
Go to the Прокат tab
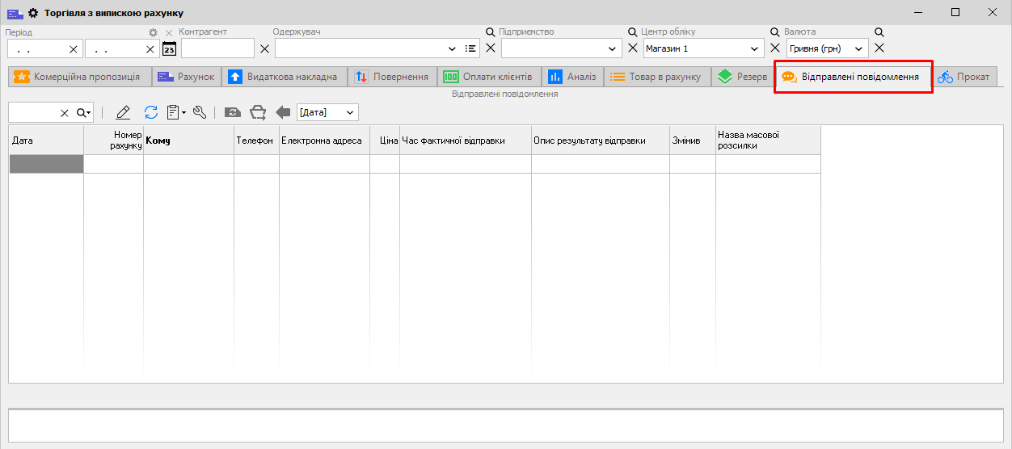coord(964,77)
